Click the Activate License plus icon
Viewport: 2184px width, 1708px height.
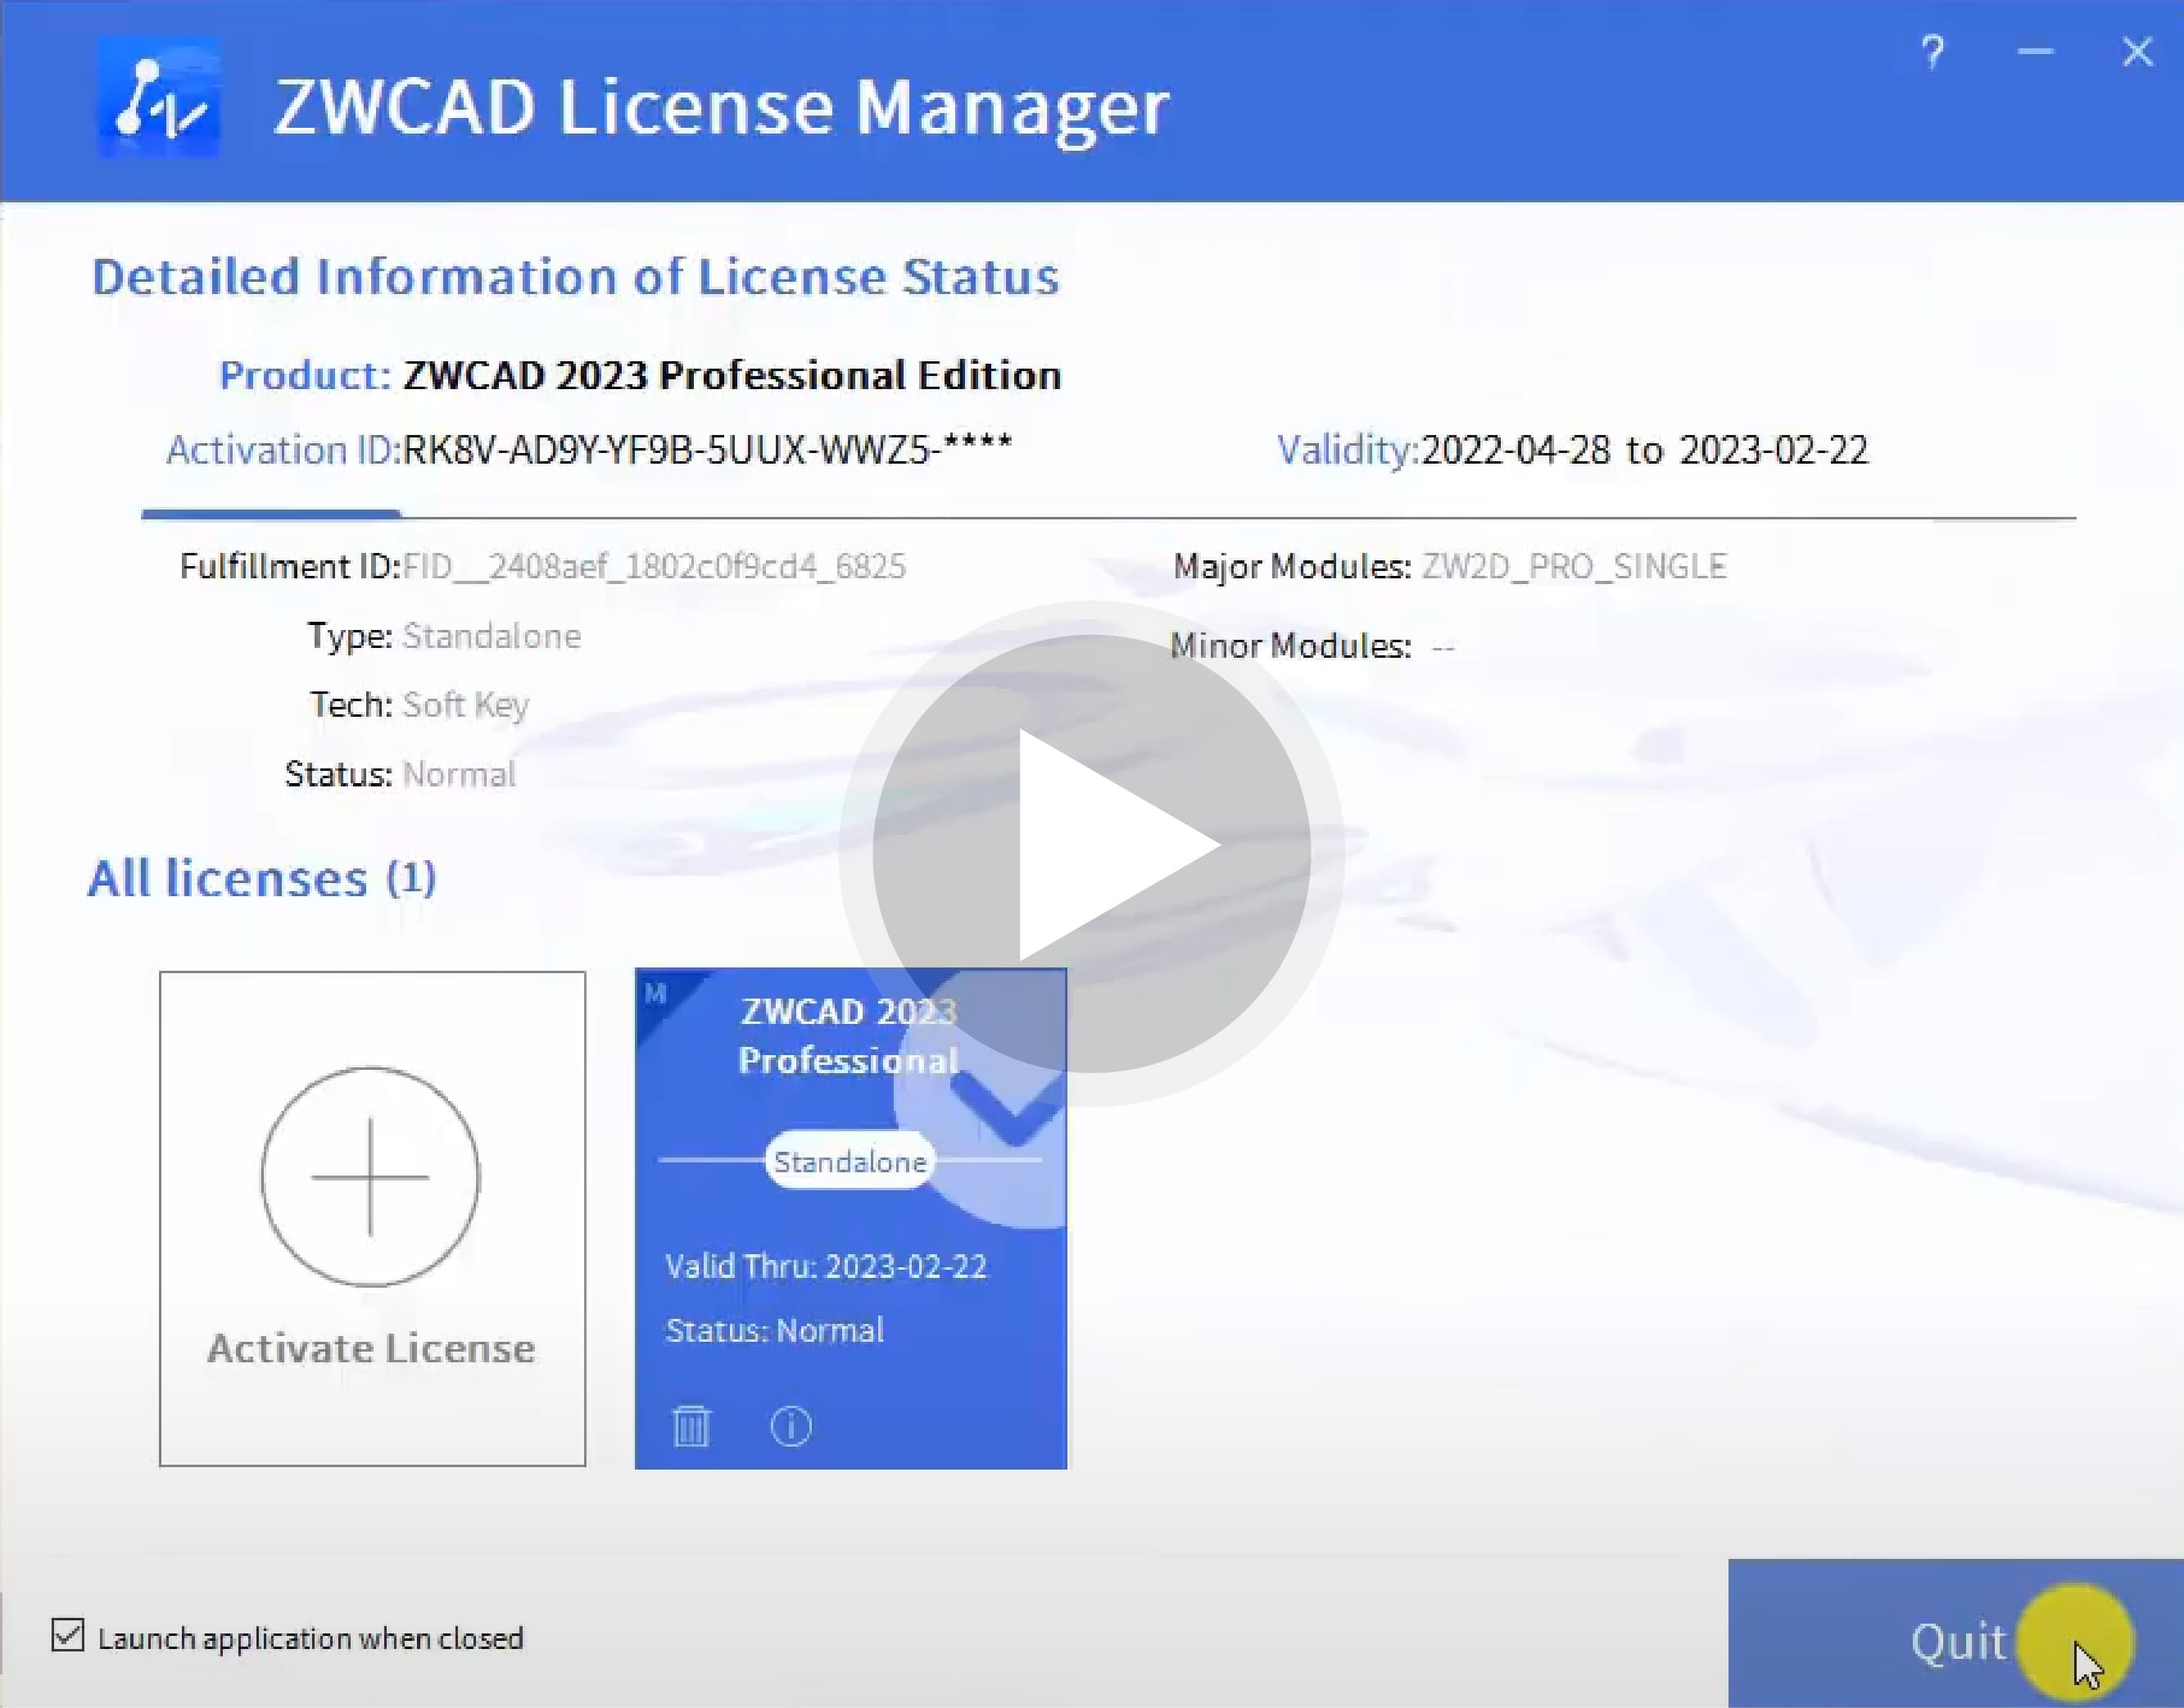[370, 1176]
